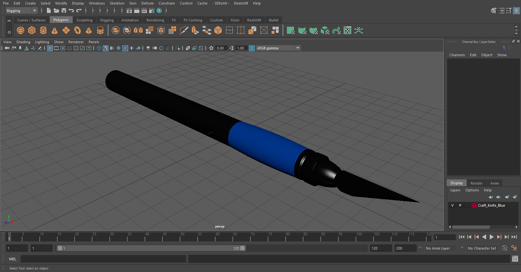Open the Redshift main menu
521x272 pixels.
[x=241, y=3]
